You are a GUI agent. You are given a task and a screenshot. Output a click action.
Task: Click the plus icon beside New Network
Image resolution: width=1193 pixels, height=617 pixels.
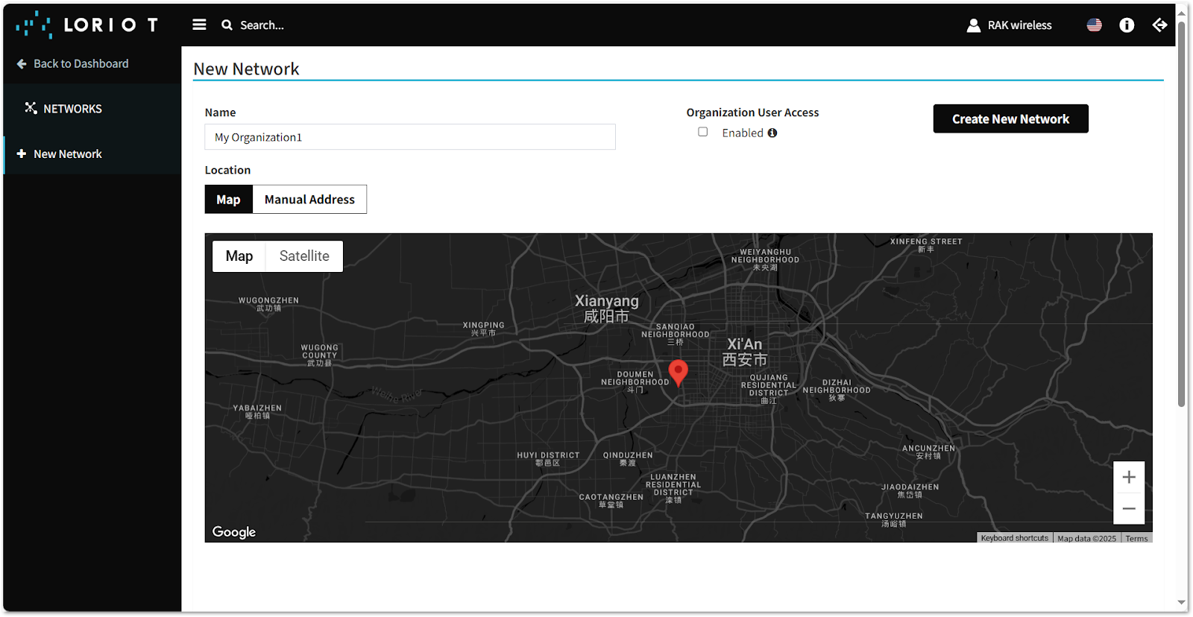tap(22, 154)
